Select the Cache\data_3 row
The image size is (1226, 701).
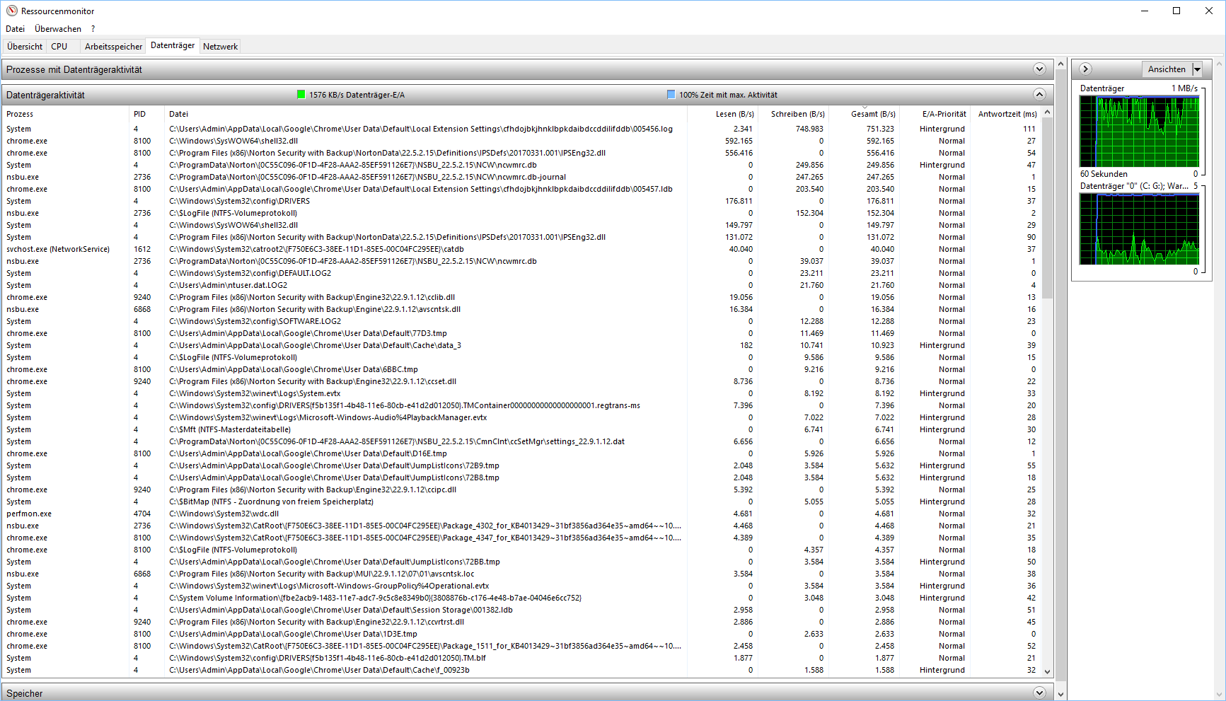(x=522, y=345)
